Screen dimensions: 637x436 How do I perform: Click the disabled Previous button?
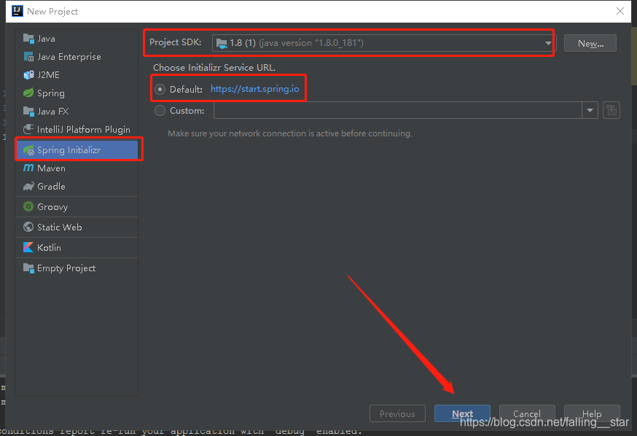pyautogui.click(x=397, y=413)
